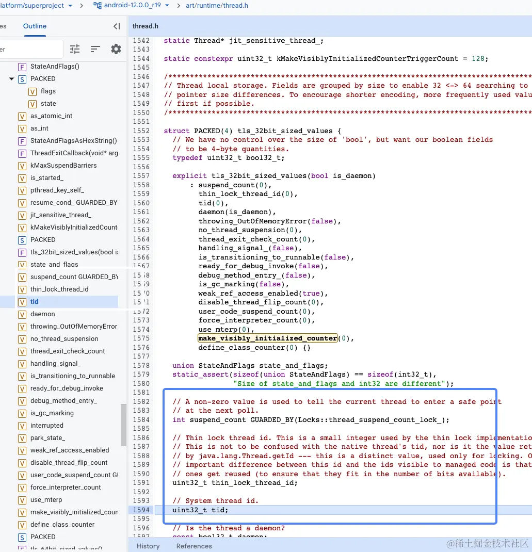Collapse the expanded PACKED struct node

tap(12, 79)
